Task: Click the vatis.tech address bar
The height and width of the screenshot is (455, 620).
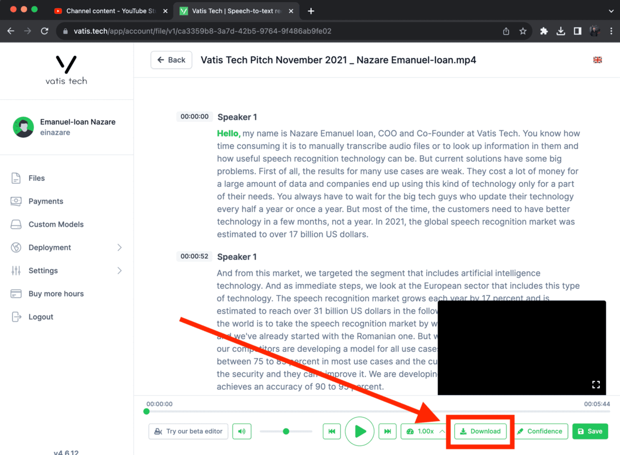Action: click(x=295, y=31)
